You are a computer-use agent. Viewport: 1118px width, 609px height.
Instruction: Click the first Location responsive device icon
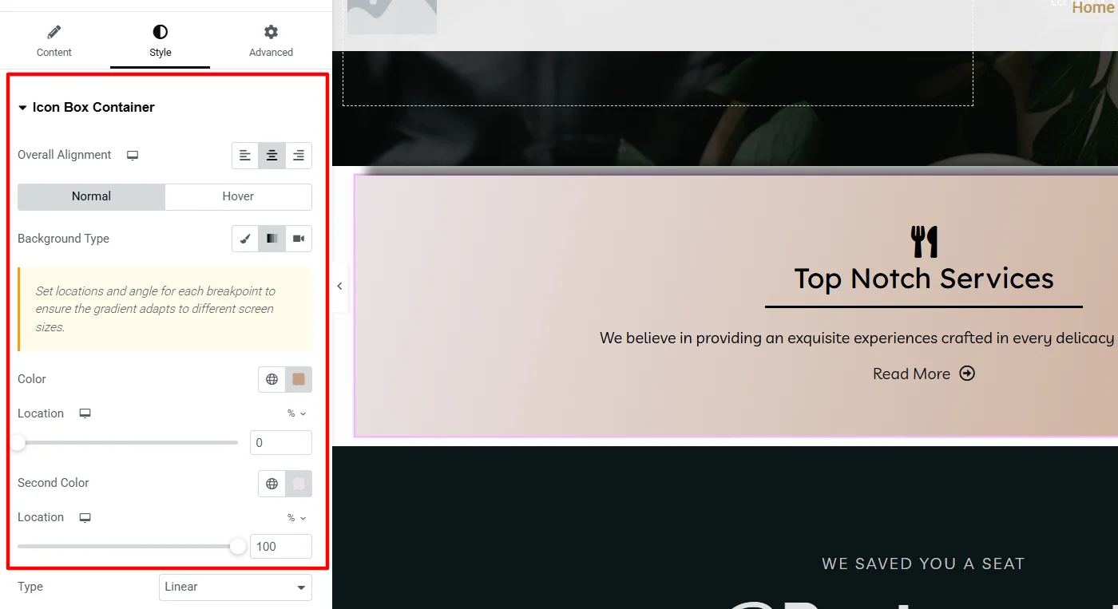[85, 413]
